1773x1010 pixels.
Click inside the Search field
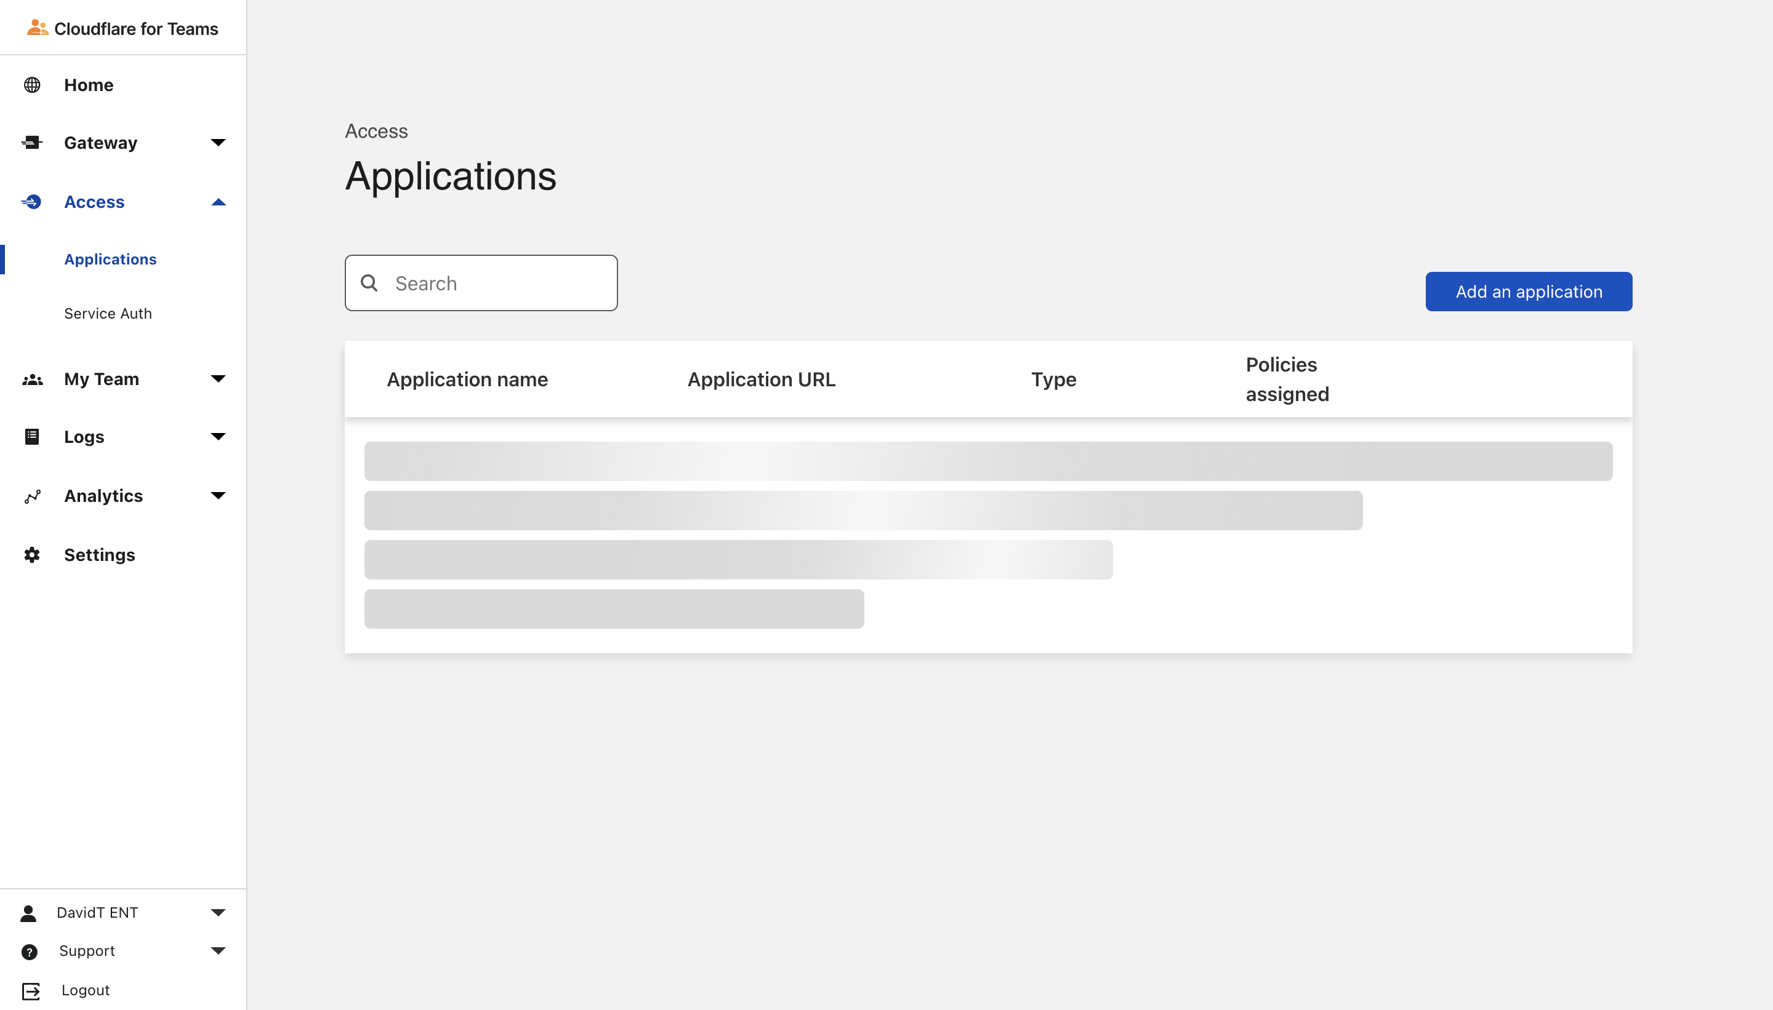[486, 283]
